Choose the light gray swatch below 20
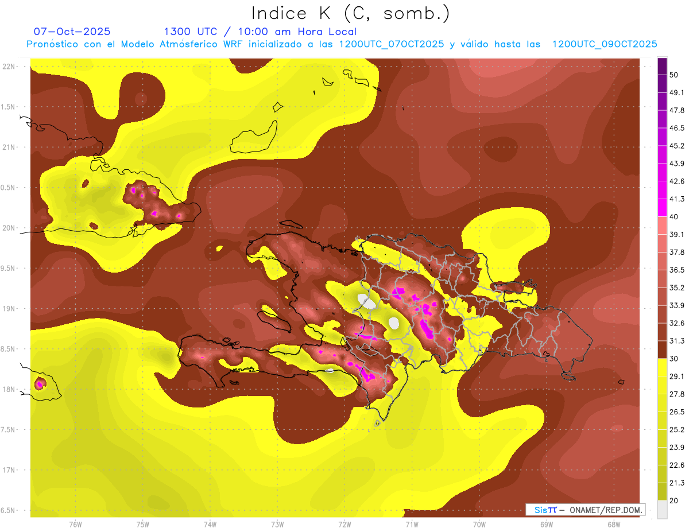This screenshot has height=532, width=689. pos(662,510)
